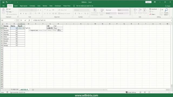
Task: Click the cell containing Sachin
Action: click(x=7, y=32)
